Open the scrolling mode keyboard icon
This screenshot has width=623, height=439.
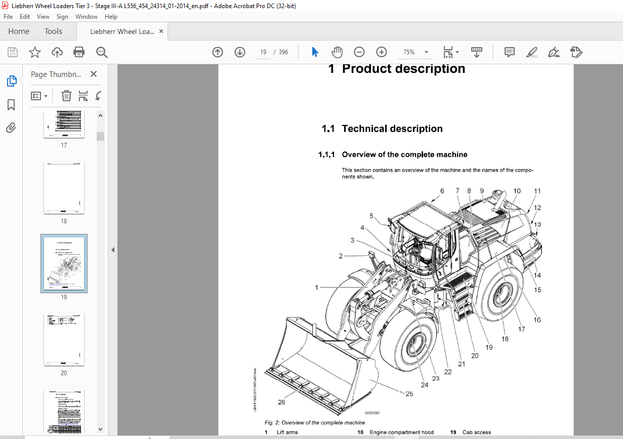click(x=477, y=52)
